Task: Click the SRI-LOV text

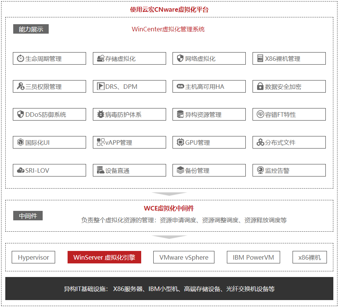Action: pos(37,170)
